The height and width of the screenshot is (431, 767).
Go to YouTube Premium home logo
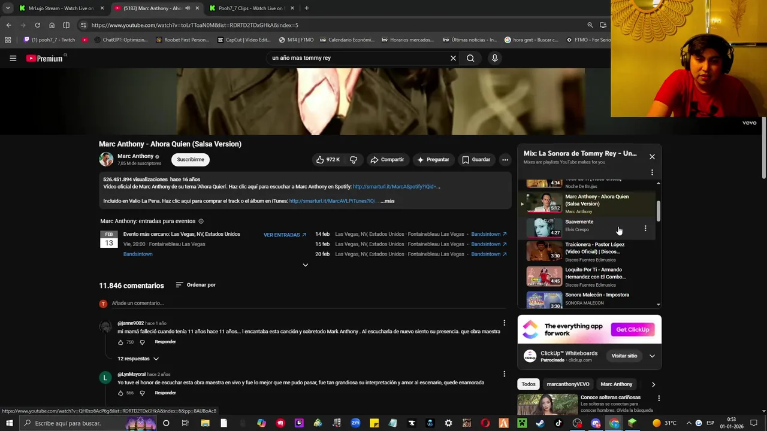(x=45, y=58)
